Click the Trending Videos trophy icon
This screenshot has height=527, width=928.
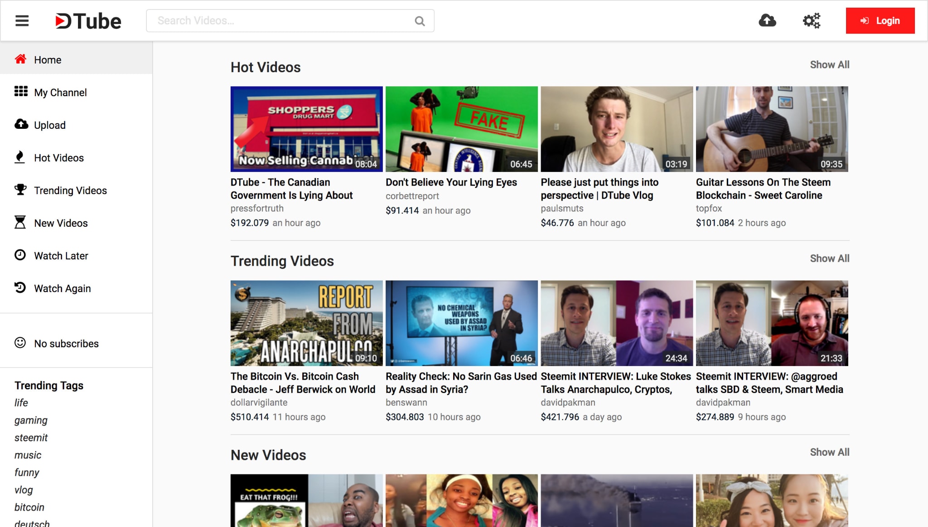coord(20,190)
